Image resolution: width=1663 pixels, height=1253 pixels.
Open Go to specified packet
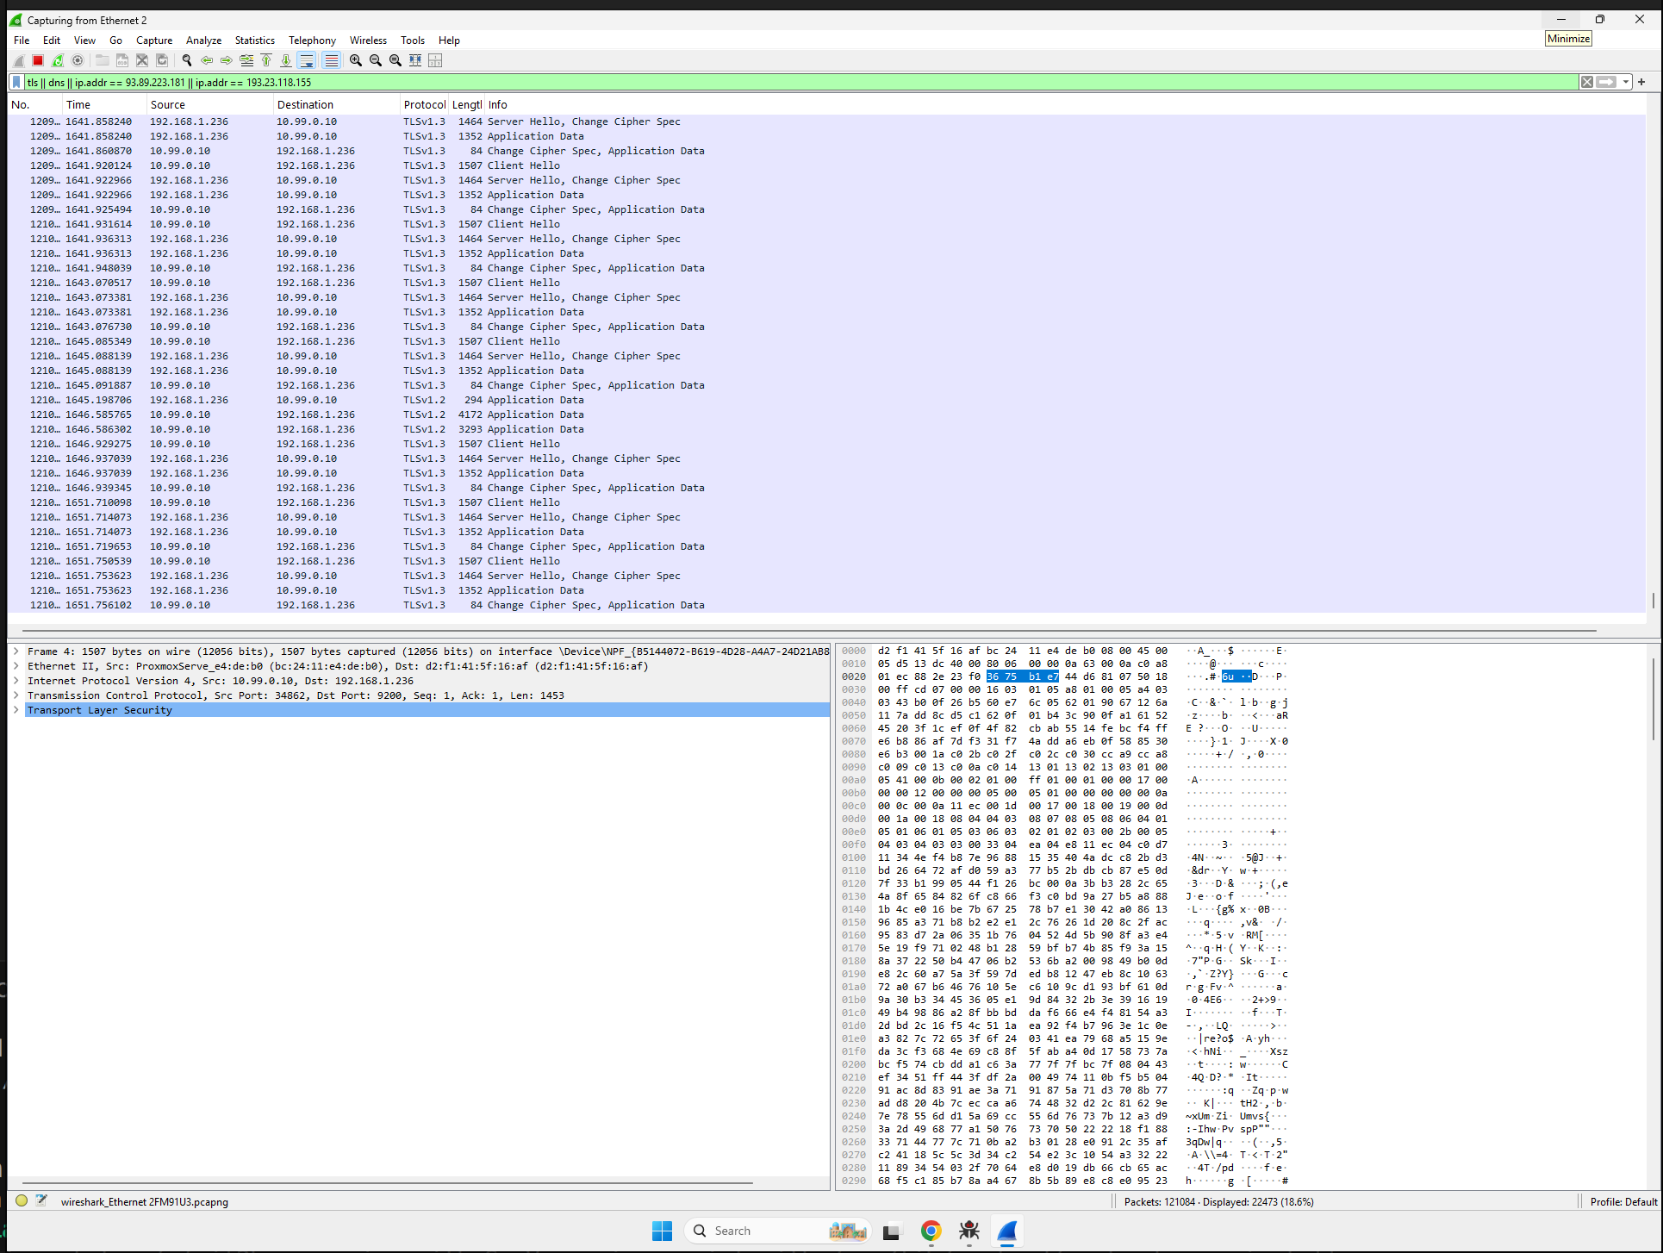(x=246, y=60)
